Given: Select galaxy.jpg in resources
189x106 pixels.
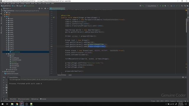Looking at the screenshot, I should [x=14, y=62].
